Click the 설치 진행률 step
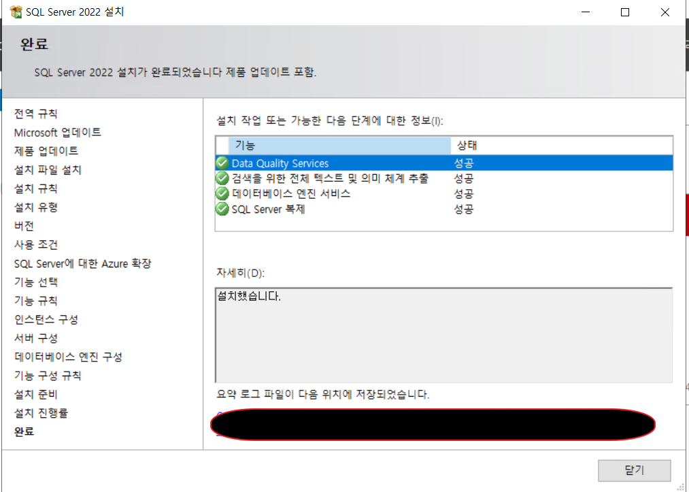 point(41,413)
